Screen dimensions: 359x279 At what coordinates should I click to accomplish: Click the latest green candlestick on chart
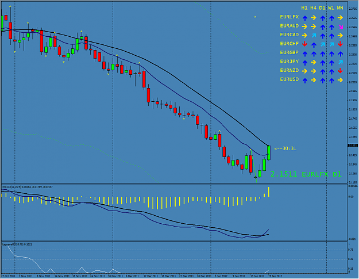click(269, 152)
